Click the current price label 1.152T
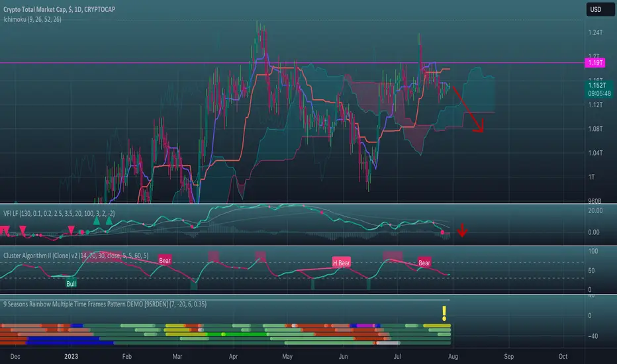Image resolution: width=617 pixels, height=364 pixels. coord(597,85)
